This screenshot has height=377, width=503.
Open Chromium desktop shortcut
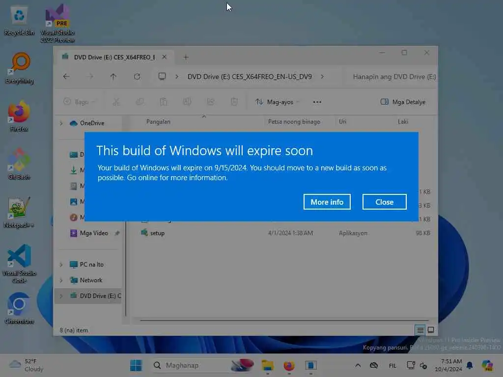19,308
